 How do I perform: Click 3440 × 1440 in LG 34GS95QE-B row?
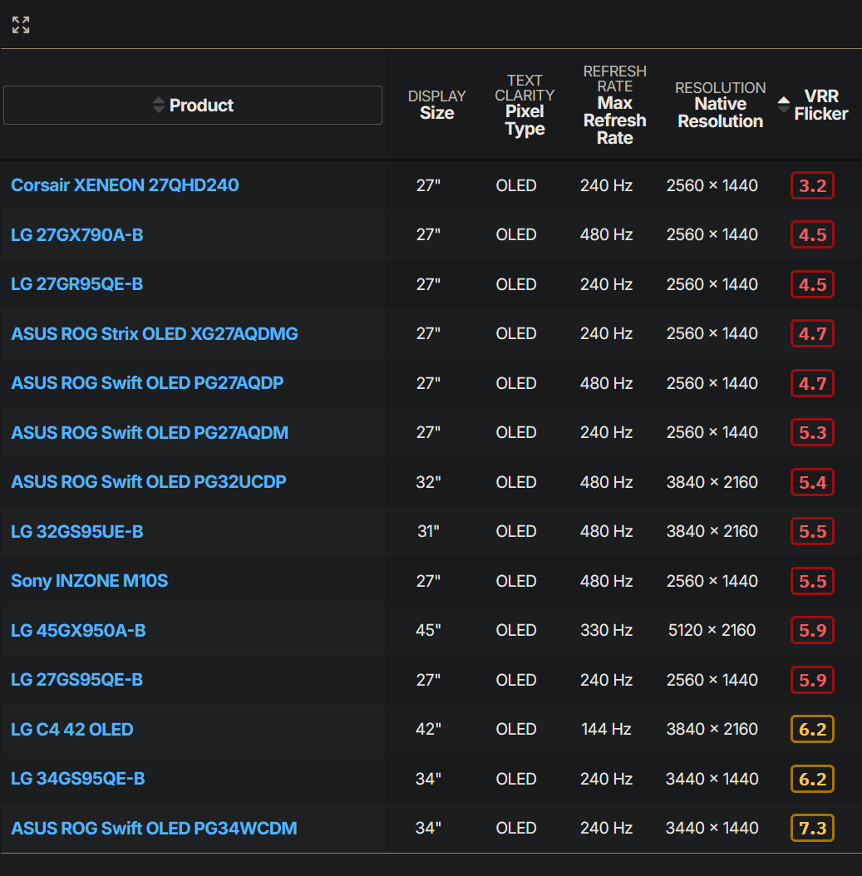(x=712, y=779)
